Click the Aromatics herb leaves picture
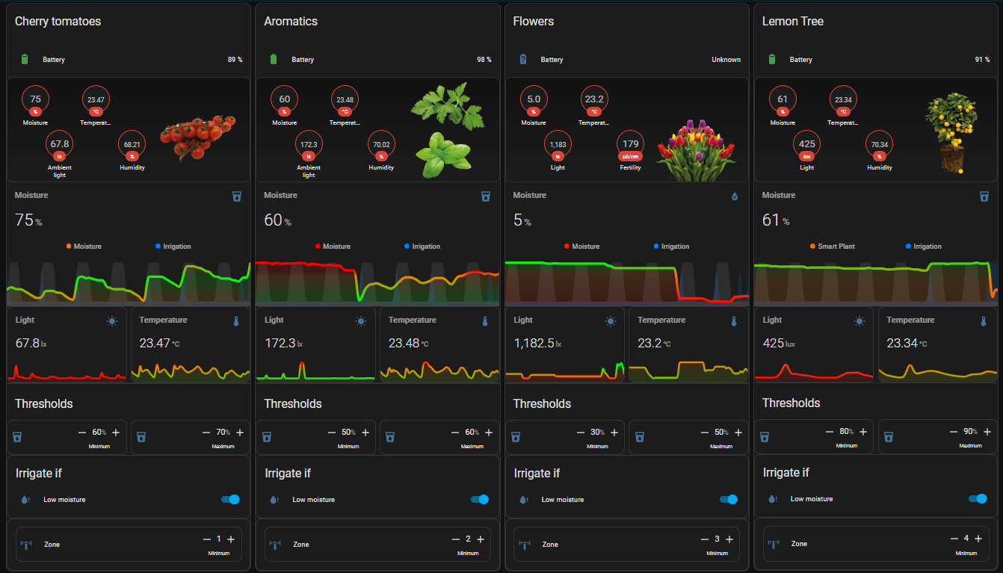 click(x=447, y=131)
